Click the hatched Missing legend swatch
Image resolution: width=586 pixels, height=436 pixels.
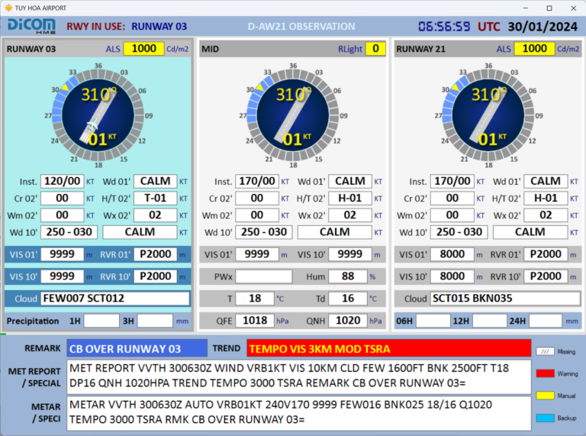coord(543,351)
